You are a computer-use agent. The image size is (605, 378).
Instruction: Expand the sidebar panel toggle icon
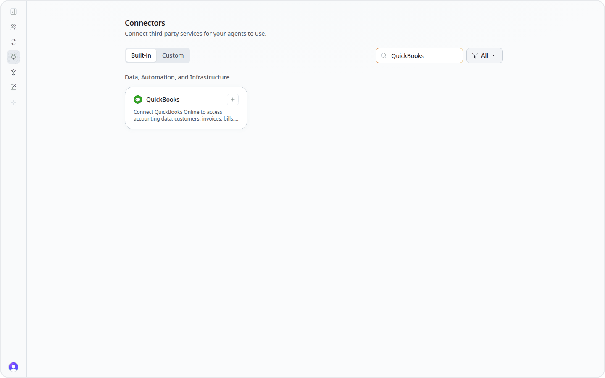13,12
